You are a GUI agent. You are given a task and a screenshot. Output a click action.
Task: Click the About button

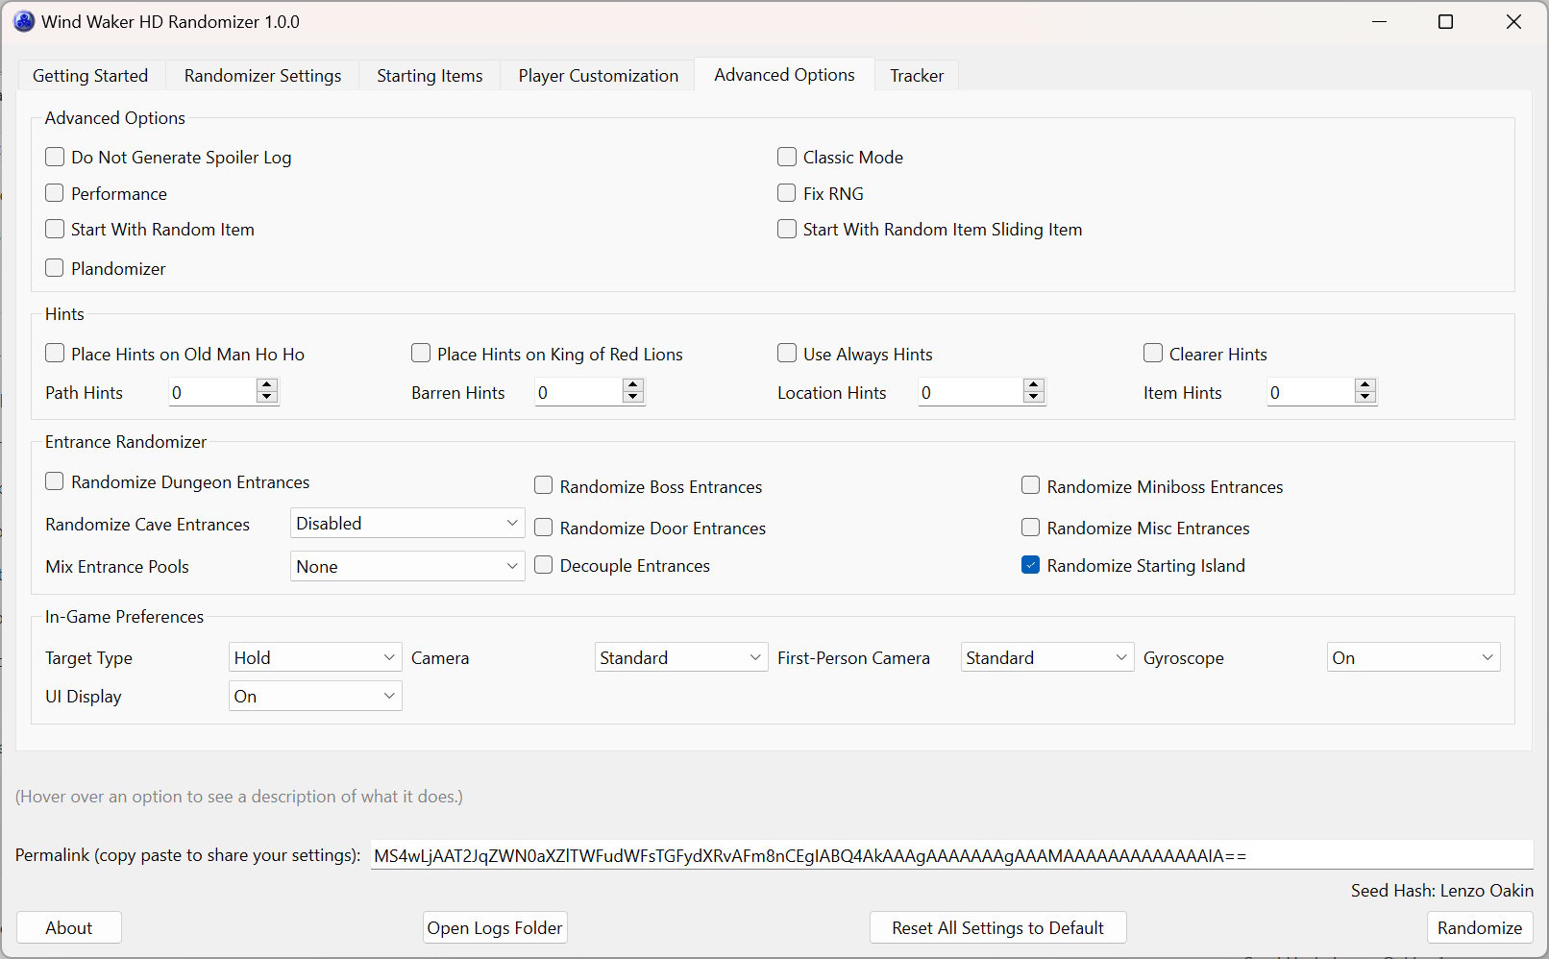point(69,928)
